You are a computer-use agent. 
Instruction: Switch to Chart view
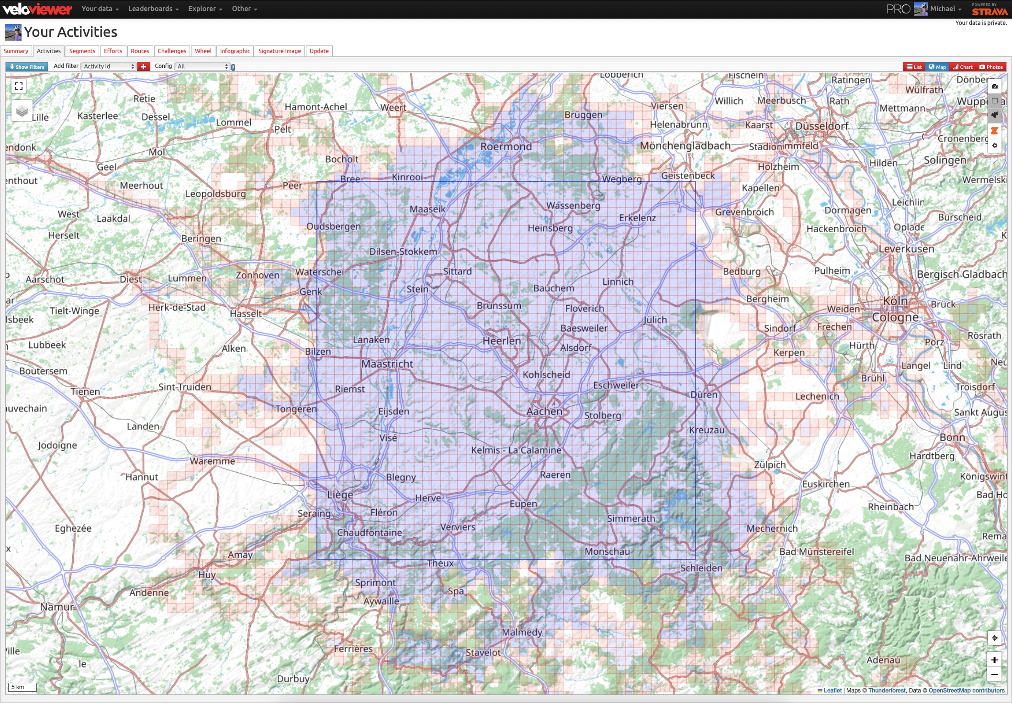pyautogui.click(x=963, y=67)
